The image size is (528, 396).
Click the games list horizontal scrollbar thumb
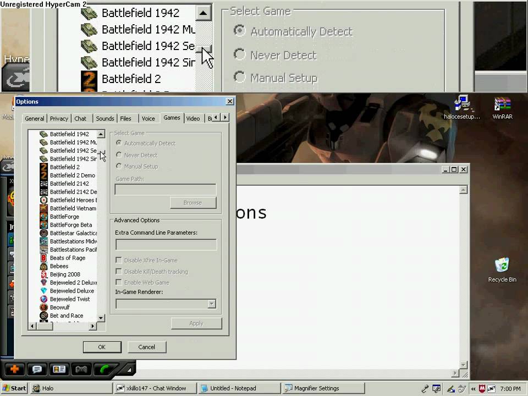tap(45, 326)
